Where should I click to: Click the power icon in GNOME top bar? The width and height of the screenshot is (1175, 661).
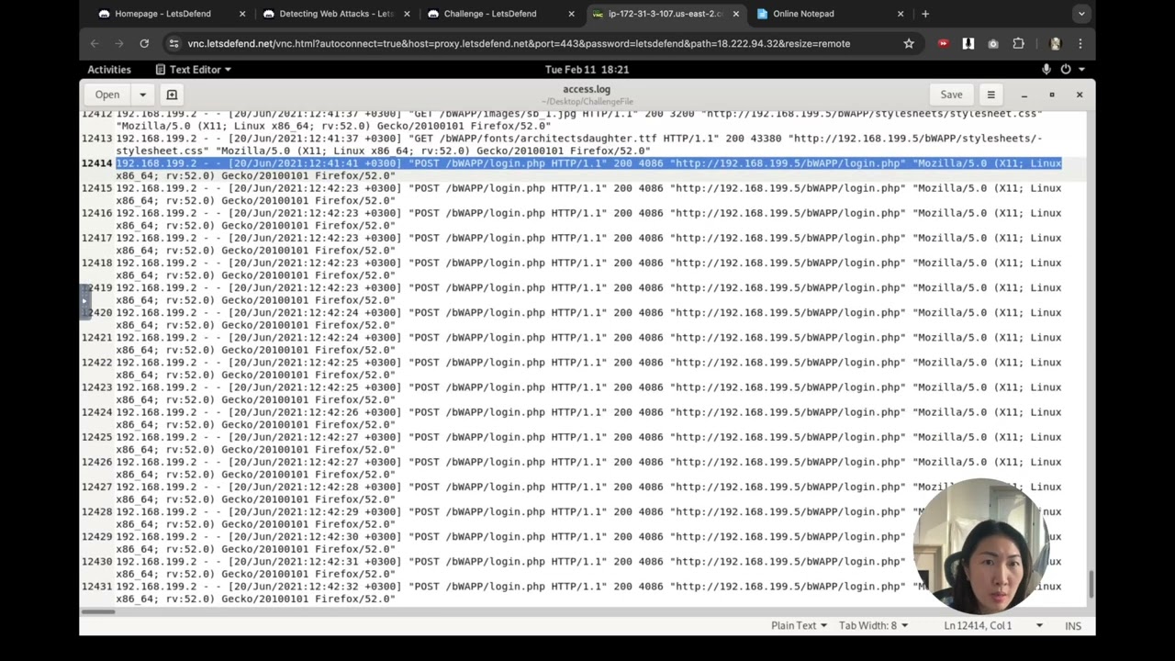[1066, 70]
